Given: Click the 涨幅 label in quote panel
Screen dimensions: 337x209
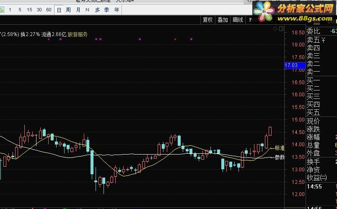Looking at the screenshot, I should pos(314,137).
